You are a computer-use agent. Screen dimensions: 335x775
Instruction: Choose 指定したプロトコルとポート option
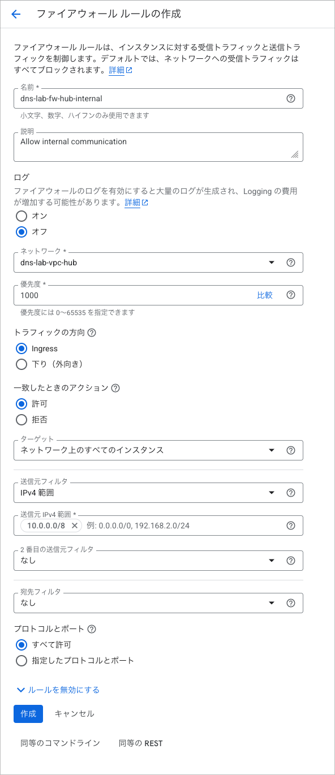coord(21,660)
